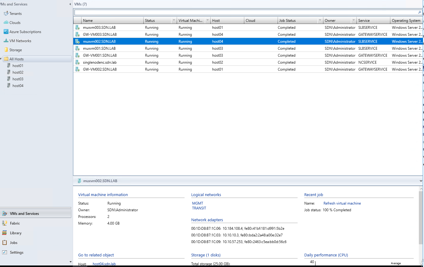The height and width of the screenshot is (267, 424).
Task: Switch to the Library workspace
Action: tap(36, 233)
